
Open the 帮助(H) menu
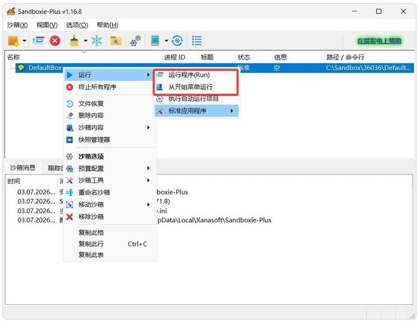[107, 25]
